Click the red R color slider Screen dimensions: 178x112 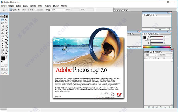(157, 37)
